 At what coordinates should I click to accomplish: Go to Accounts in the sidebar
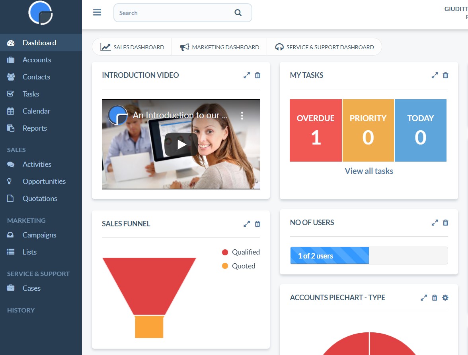click(41, 60)
